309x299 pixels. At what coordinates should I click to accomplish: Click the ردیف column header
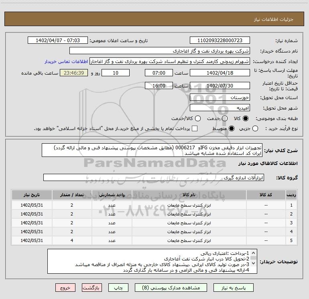pyautogui.click(x=291, y=195)
